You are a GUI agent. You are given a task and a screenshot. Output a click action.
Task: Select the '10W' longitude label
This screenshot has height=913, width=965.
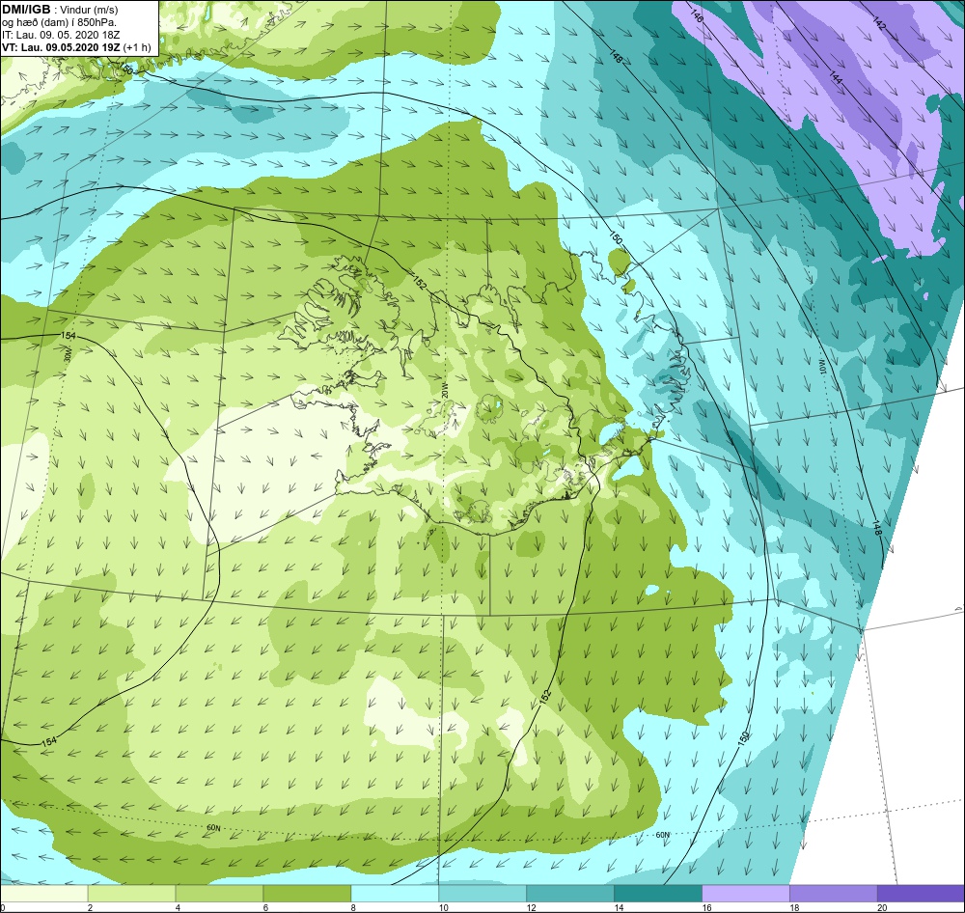pos(821,365)
